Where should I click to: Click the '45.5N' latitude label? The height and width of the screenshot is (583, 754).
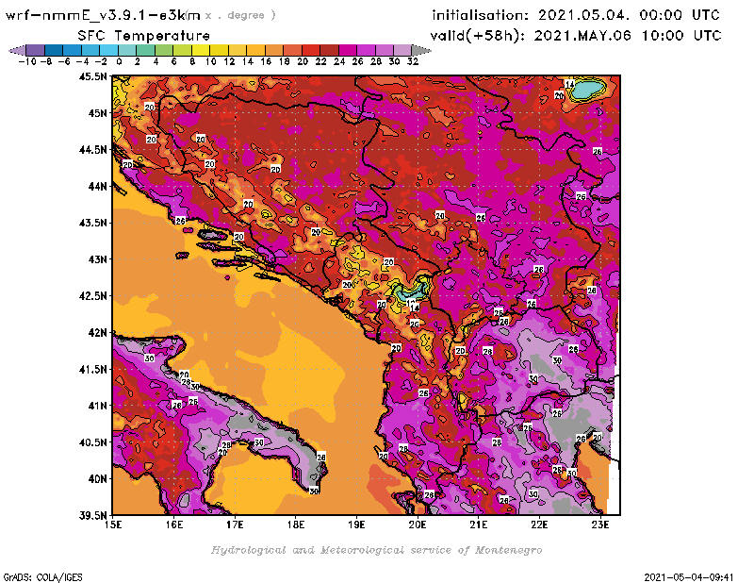tap(93, 76)
